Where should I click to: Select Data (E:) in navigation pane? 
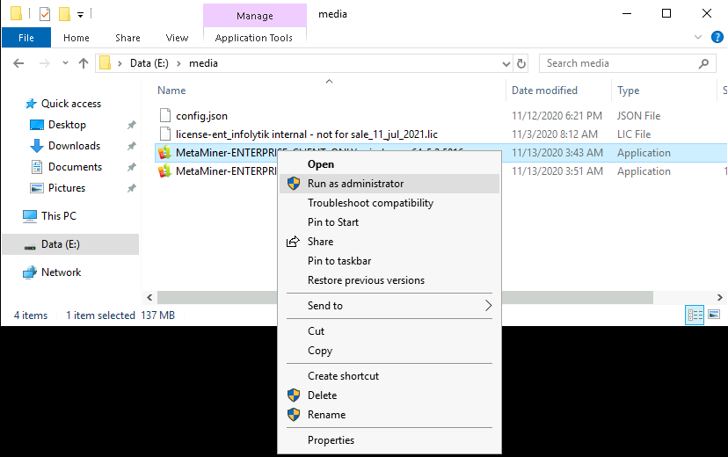click(x=70, y=244)
